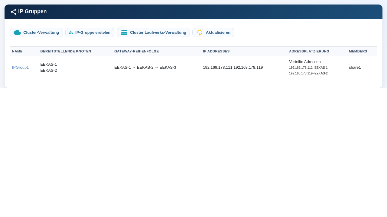Image resolution: width=387 pixels, height=217 pixels.
Task: Click the Verteilte Adressen text
Action: pos(305,62)
